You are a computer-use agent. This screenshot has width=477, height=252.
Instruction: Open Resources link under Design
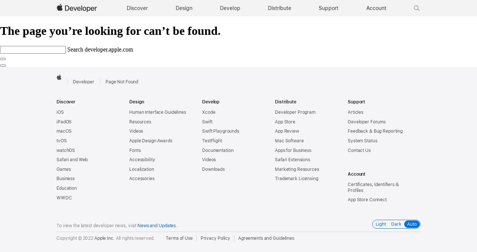coord(140,122)
